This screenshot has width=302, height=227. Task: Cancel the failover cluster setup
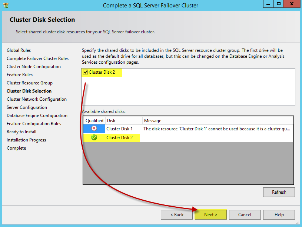coord(245,215)
